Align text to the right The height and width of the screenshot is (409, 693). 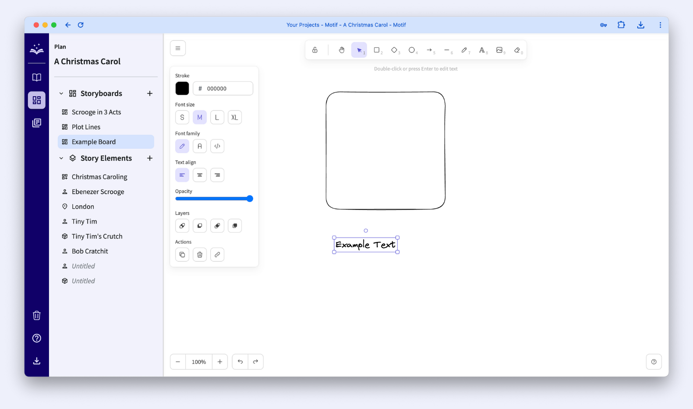(x=217, y=175)
